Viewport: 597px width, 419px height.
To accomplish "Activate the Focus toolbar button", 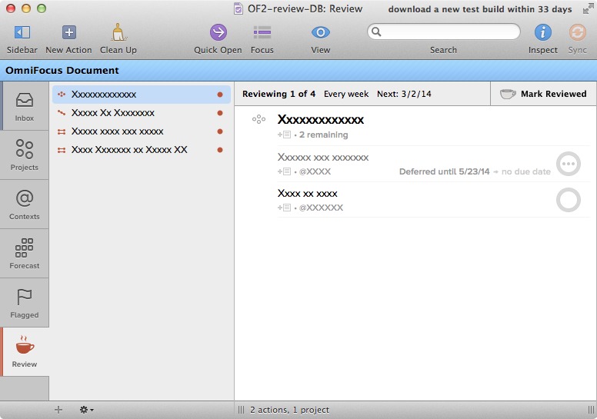I will click(262, 38).
